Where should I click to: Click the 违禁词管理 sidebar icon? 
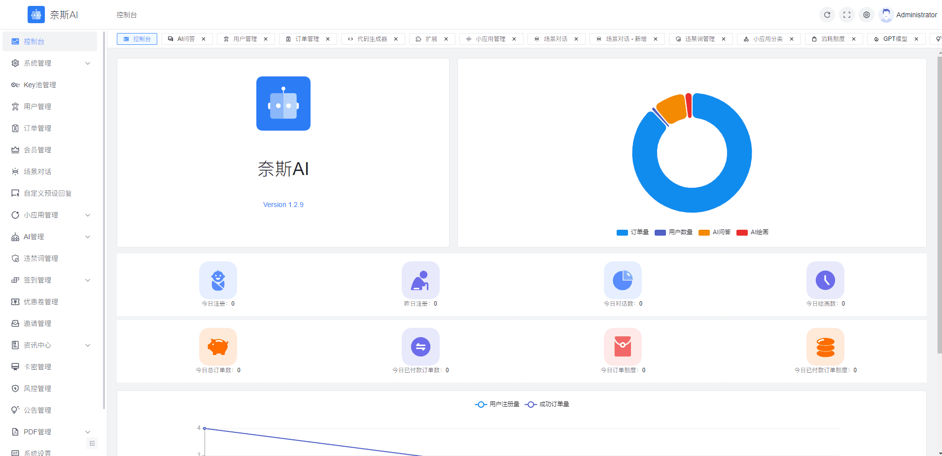[x=15, y=258]
